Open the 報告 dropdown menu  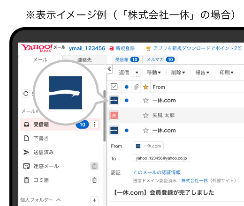pyautogui.click(x=202, y=73)
